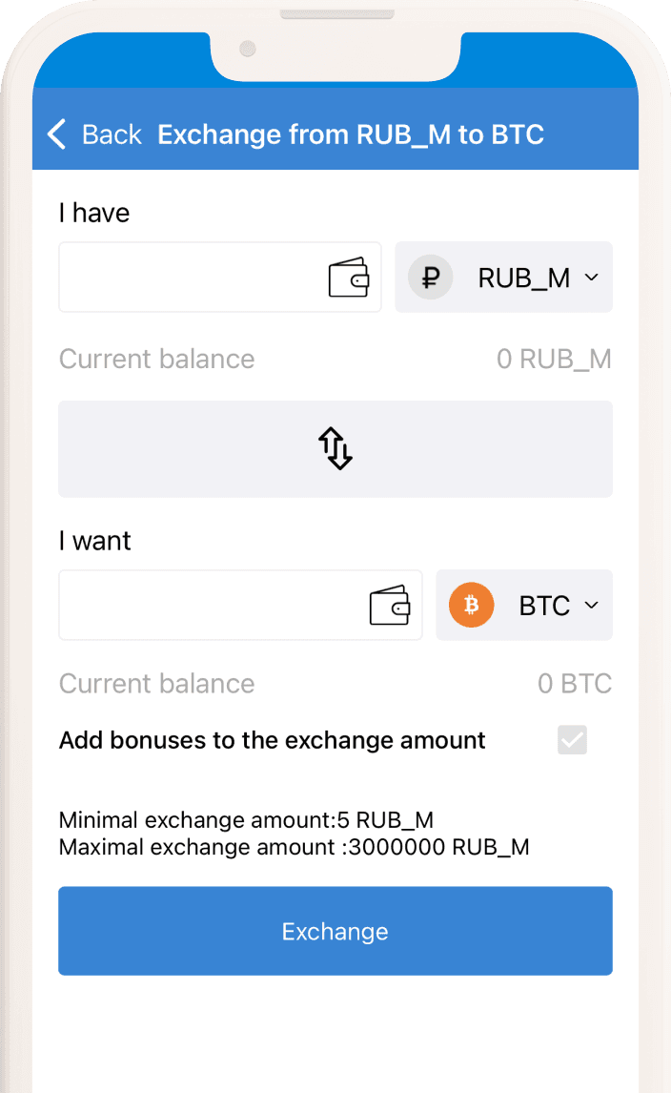
Task: Open the BTC currency dropdown
Action: (x=524, y=605)
